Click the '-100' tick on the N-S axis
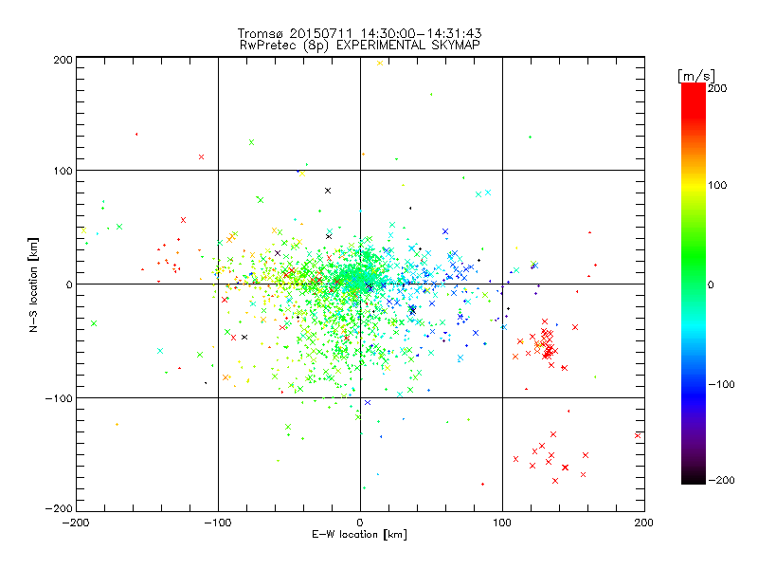 tap(59, 398)
